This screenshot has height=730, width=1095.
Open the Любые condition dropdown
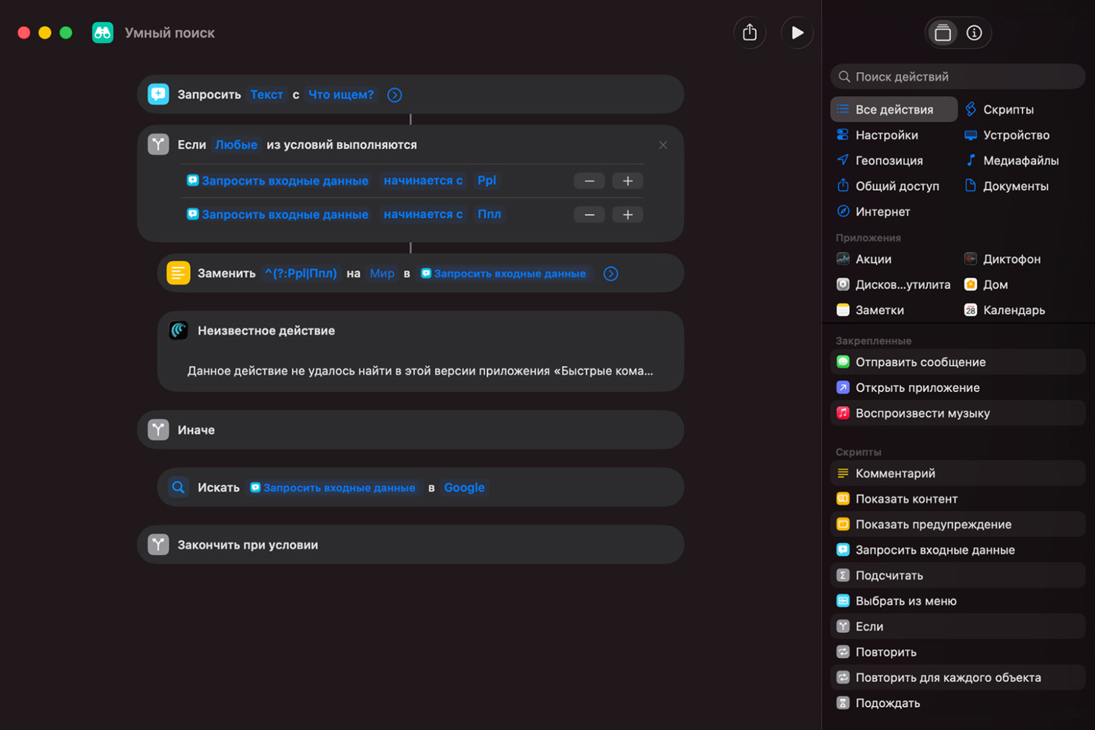click(x=236, y=145)
